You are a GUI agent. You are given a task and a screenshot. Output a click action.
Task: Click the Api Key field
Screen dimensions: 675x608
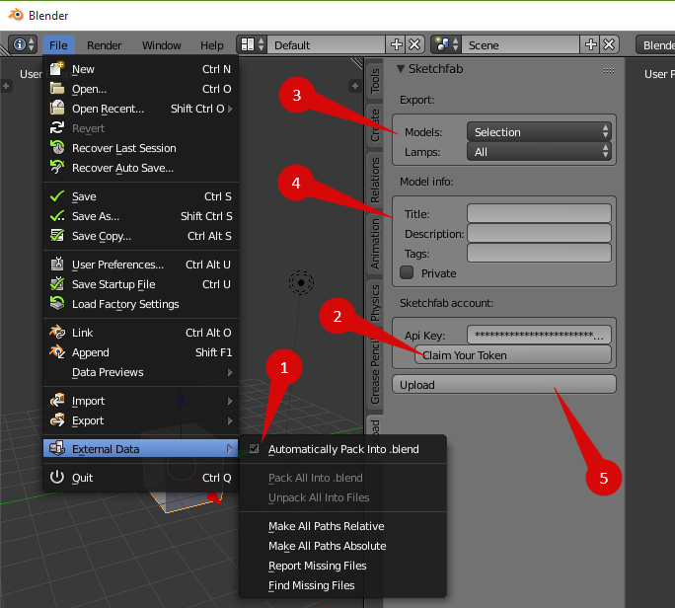[539, 335]
